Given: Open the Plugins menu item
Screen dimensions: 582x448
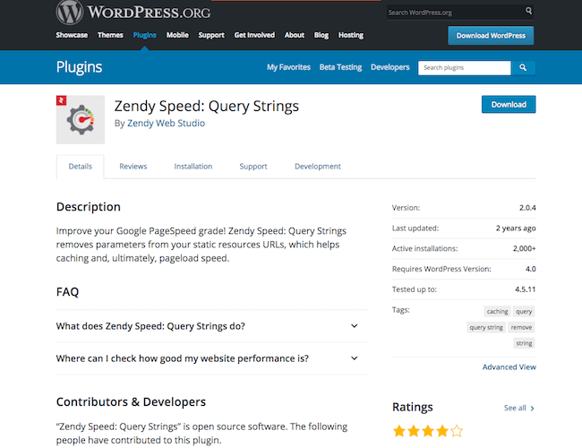Looking at the screenshot, I should click(145, 35).
